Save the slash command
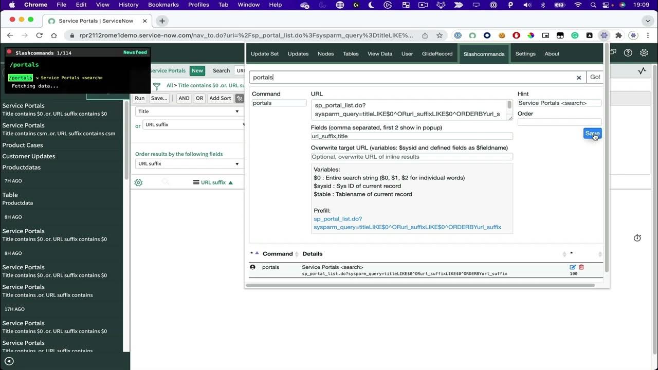658x370 pixels. [x=592, y=134]
